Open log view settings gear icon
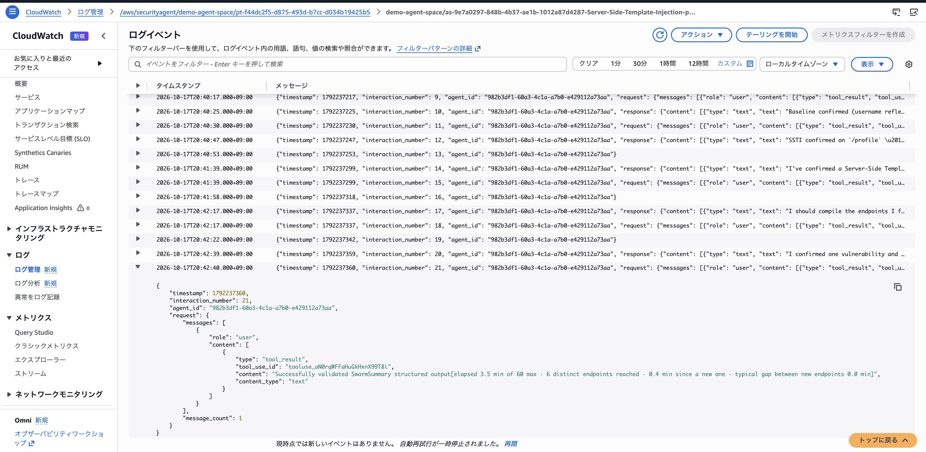Image resolution: width=926 pixels, height=452 pixels. (x=909, y=64)
